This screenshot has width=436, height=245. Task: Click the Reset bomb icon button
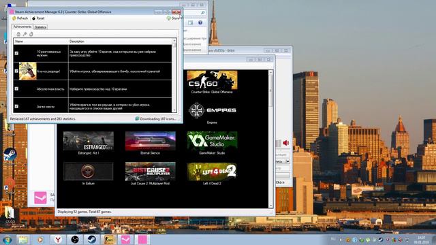pos(38,18)
